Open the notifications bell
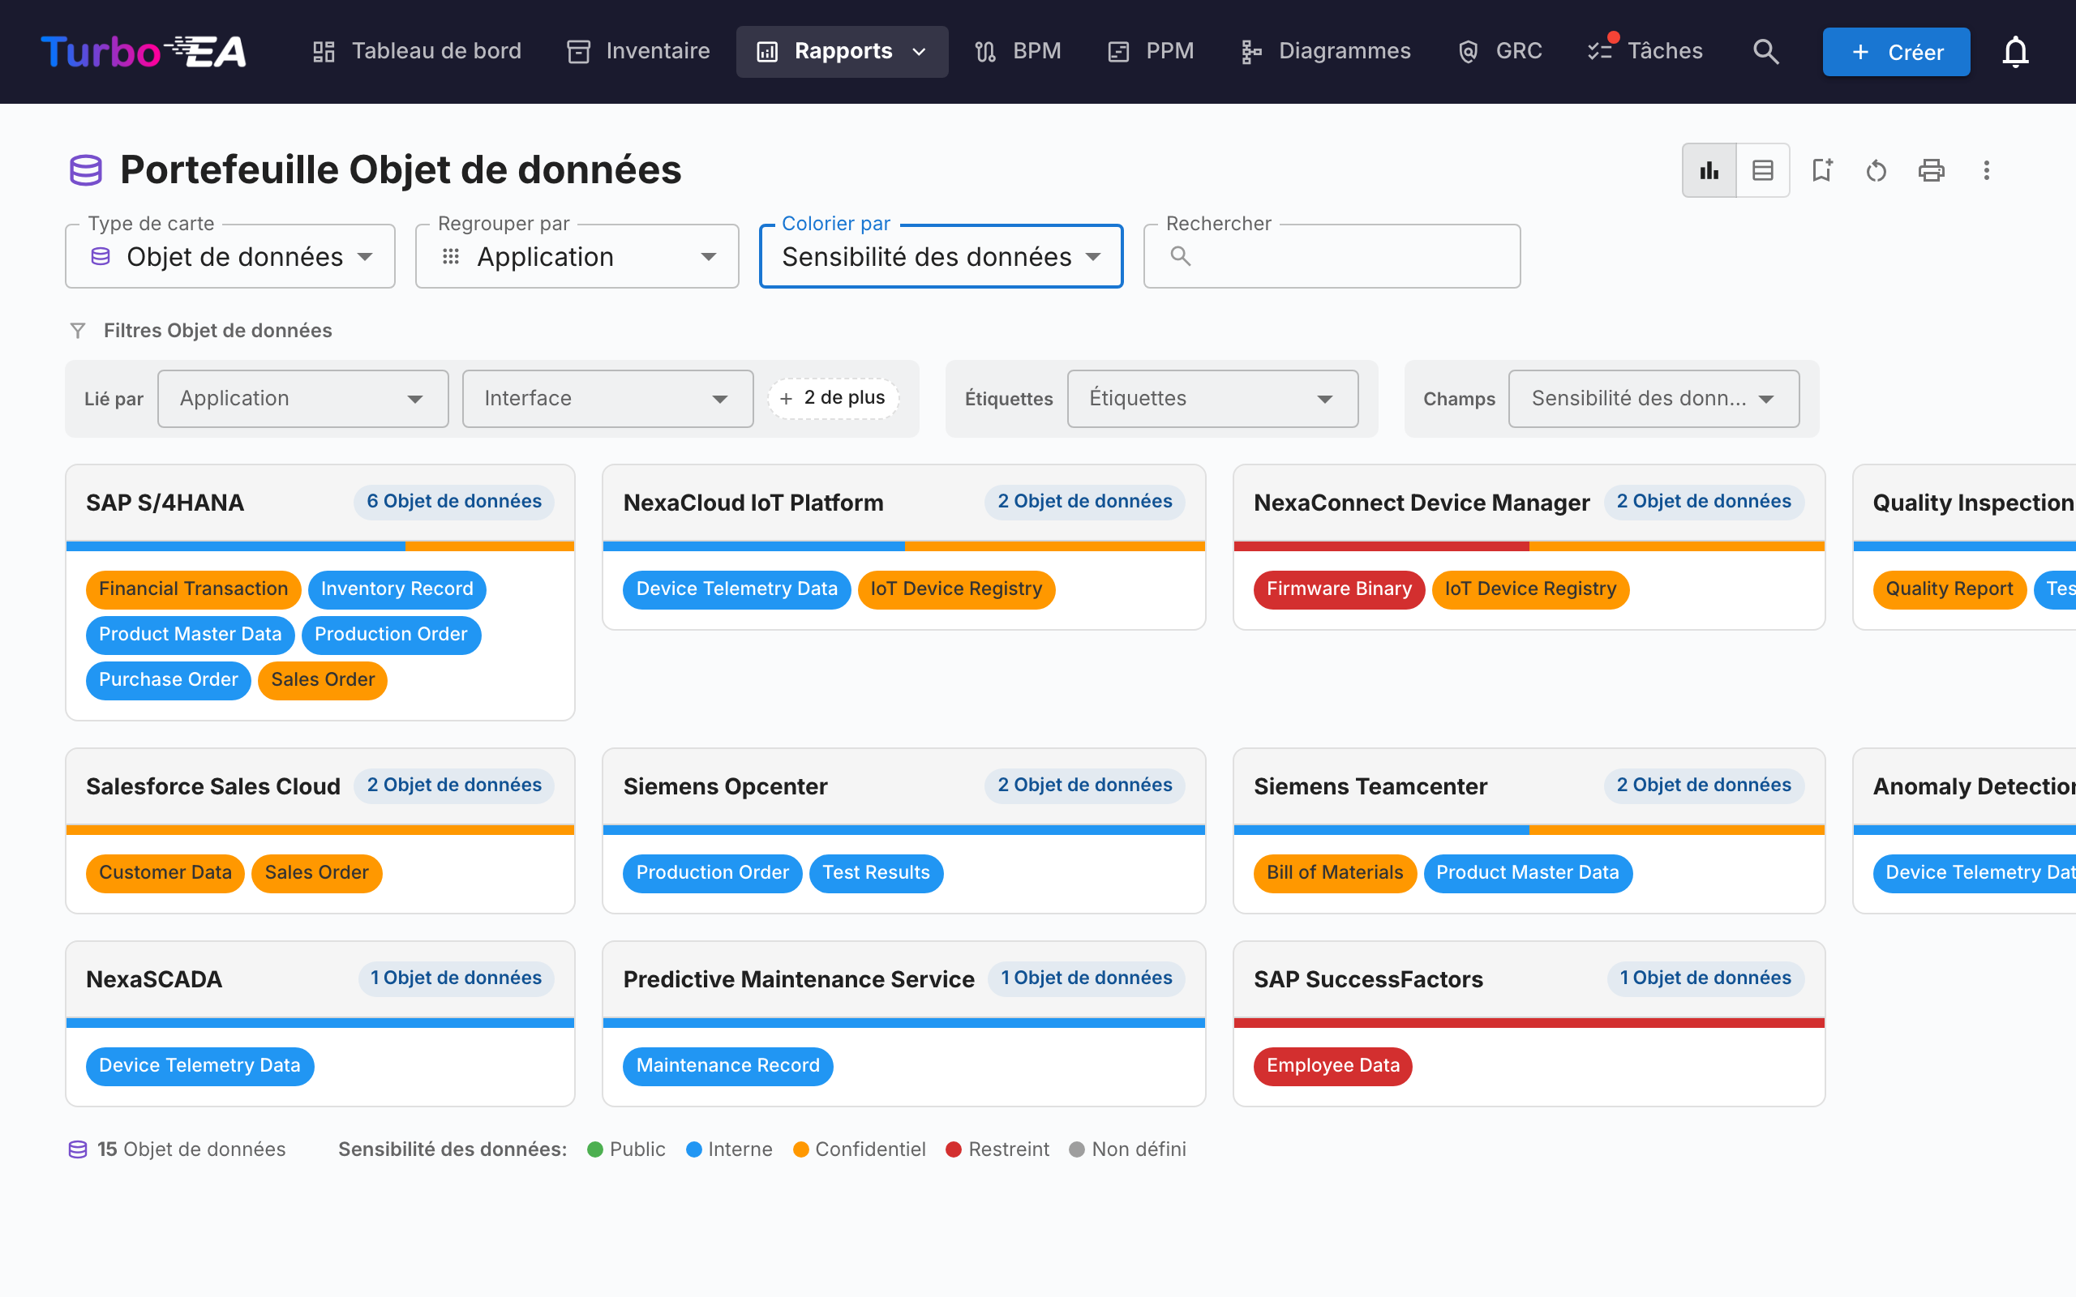This screenshot has width=2076, height=1297. click(x=2015, y=51)
